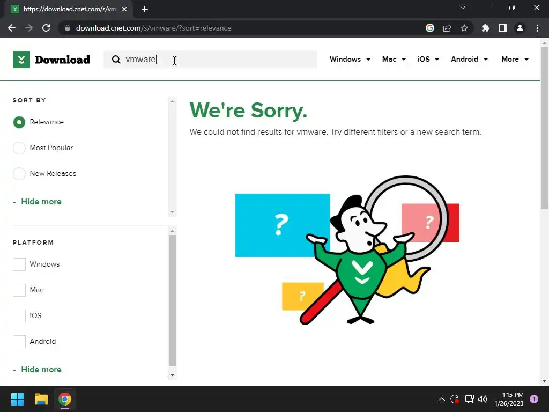
Task: Click the main page scrollbar thumb
Action: tap(545, 128)
